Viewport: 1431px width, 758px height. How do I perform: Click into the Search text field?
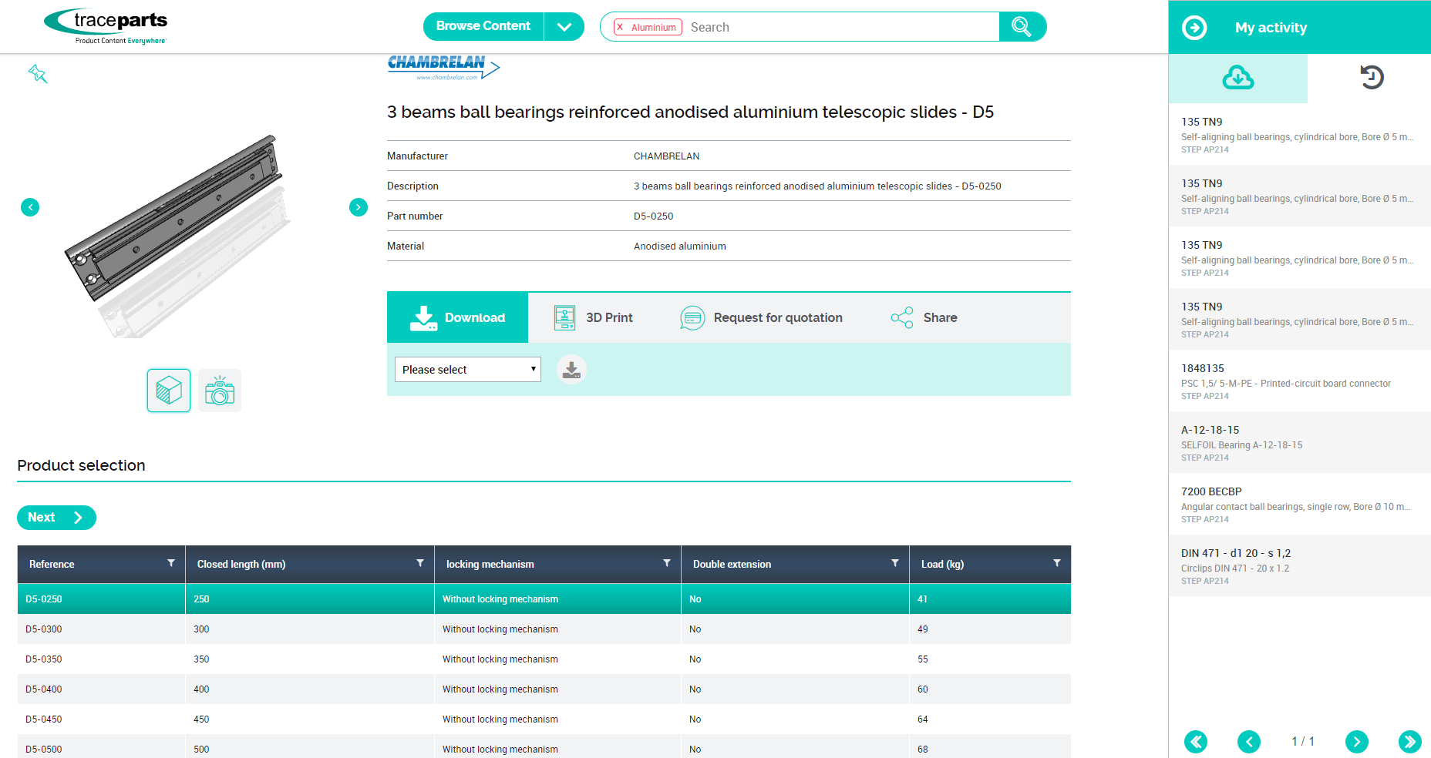(842, 27)
